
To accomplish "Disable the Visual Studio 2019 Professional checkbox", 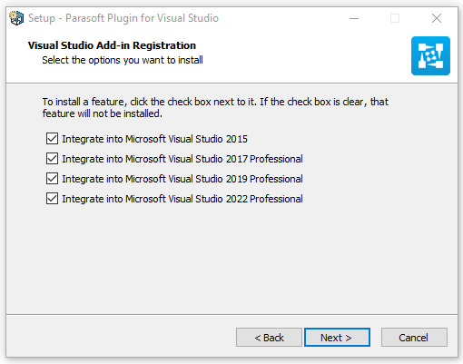I will click(52, 179).
